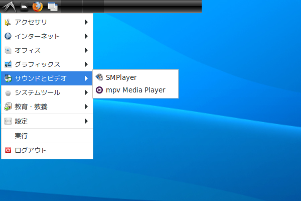Launch SMPlayer from the submenu
The height and width of the screenshot is (201, 301).
(135, 77)
